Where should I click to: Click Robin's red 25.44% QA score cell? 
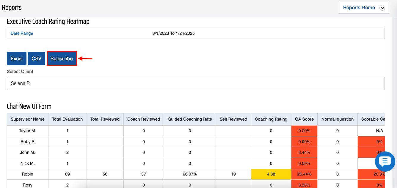click(x=304, y=174)
